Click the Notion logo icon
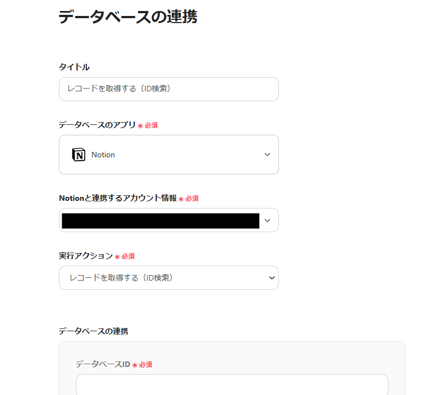 click(79, 155)
